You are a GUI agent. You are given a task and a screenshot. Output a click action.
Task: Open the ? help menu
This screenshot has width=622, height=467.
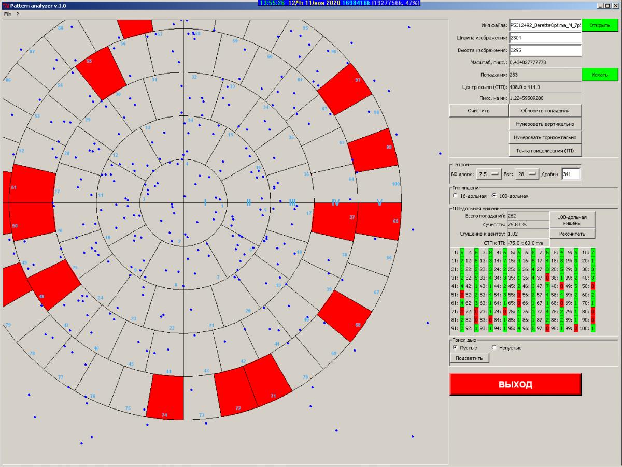click(x=17, y=14)
